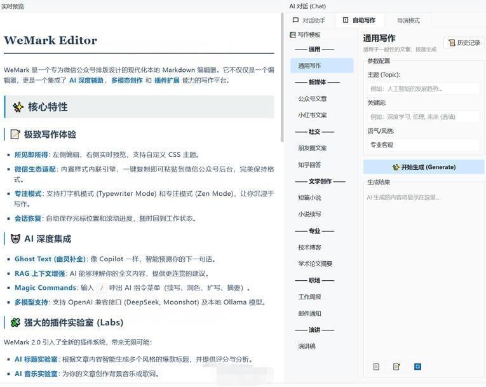Click the 实时预览 pane title
Image resolution: width=486 pixels, height=387 pixels.
[13, 6]
